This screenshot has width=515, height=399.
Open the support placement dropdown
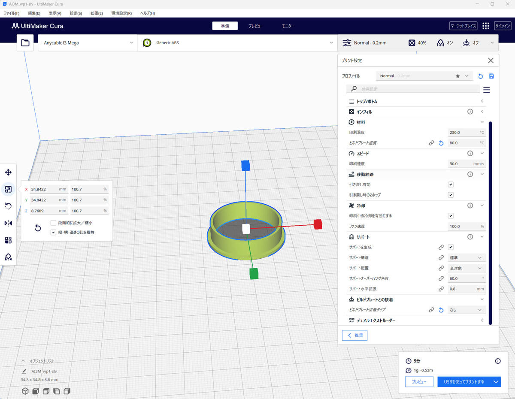click(x=467, y=268)
